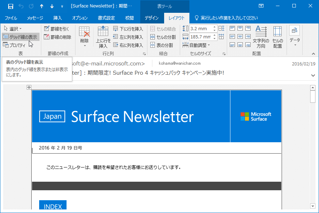The height and width of the screenshot is (213, 319).
Task: Open the quick access toolbar customize dropdown
Action: pos(62,6)
